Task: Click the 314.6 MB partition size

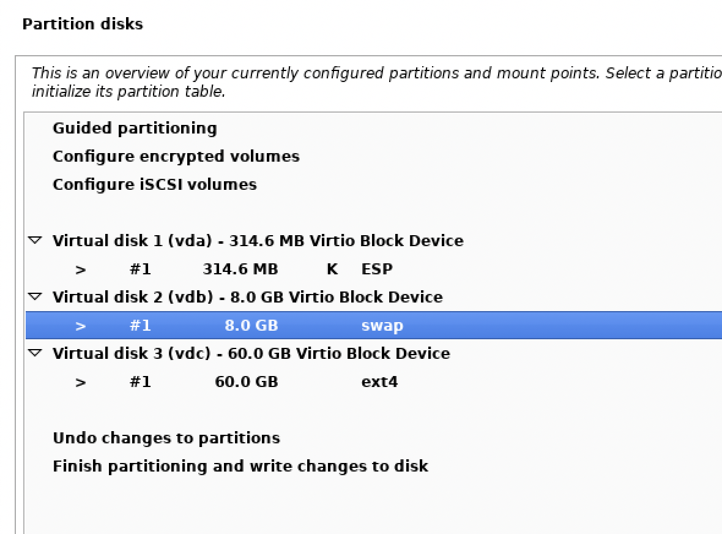Action: click(240, 269)
